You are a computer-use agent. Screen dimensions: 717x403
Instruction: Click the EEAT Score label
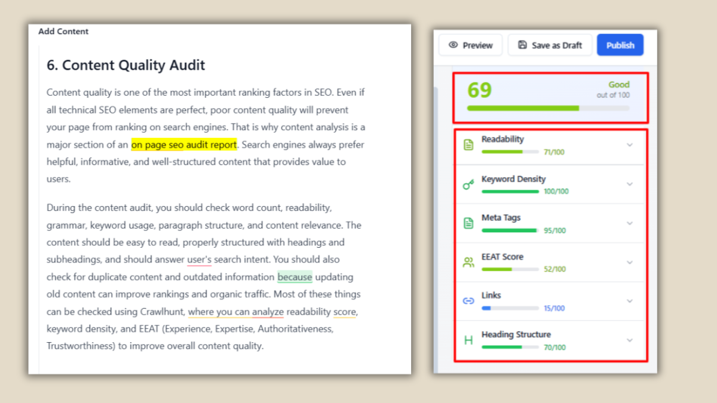pyautogui.click(x=502, y=257)
